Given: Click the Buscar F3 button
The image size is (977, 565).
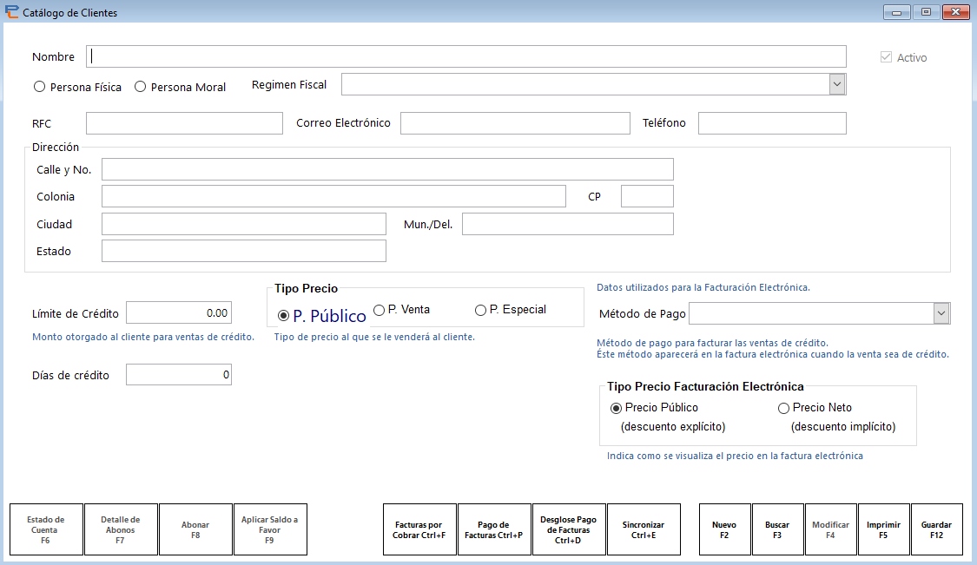Looking at the screenshot, I should [777, 529].
